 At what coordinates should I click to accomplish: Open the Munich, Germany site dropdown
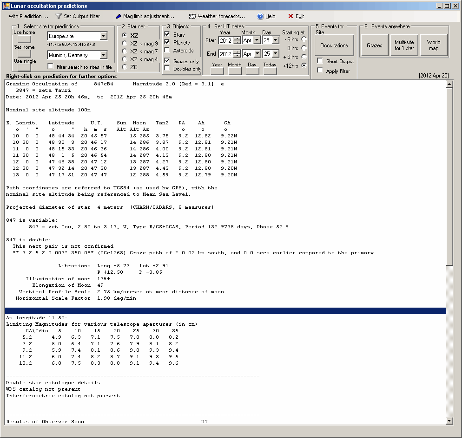point(103,55)
